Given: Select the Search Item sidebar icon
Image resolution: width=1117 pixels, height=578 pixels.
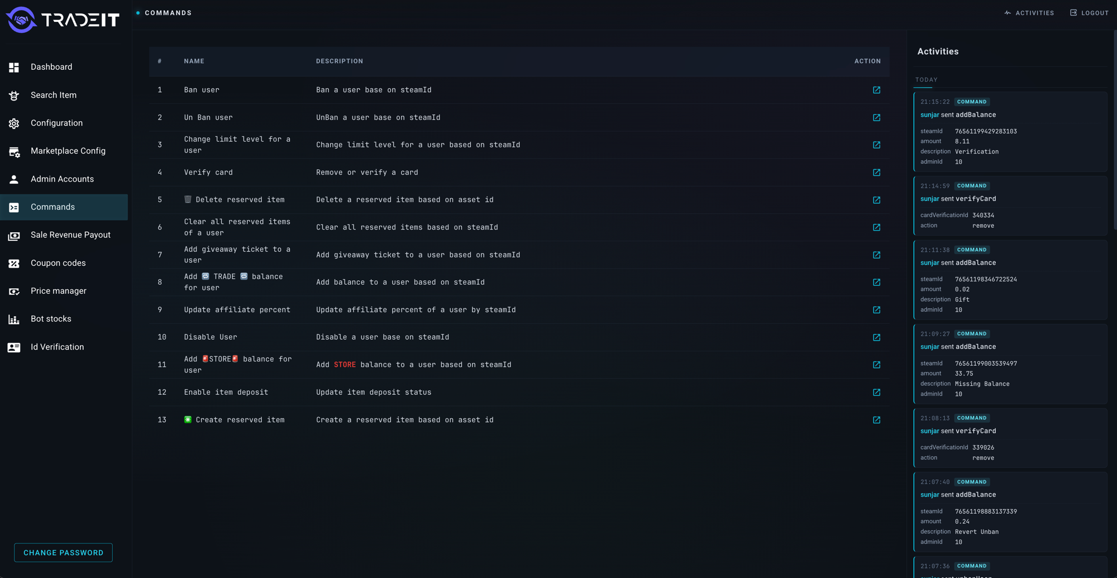Looking at the screenshot, I should pos(13,95).
